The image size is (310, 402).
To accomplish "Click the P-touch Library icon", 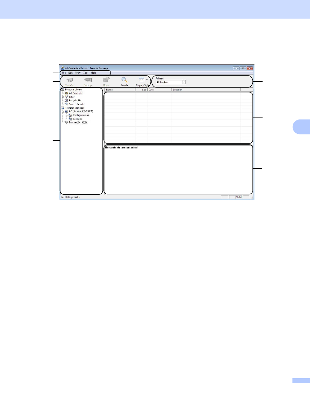I will click(63, 90).
